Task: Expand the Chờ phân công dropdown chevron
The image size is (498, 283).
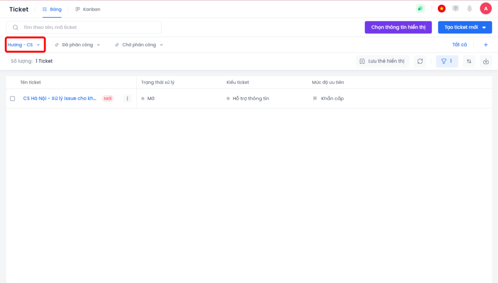Action: (161, 45)
